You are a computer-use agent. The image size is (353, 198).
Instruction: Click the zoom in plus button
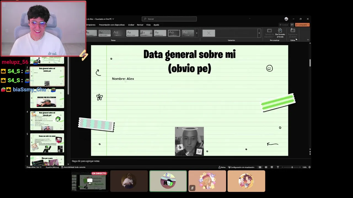tap(300, 167)
